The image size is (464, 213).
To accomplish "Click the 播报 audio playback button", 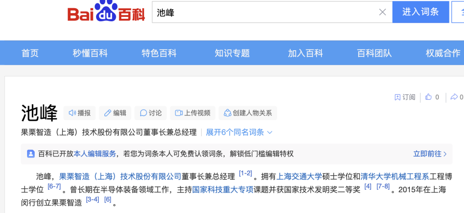I will click(x=80, y=113).
